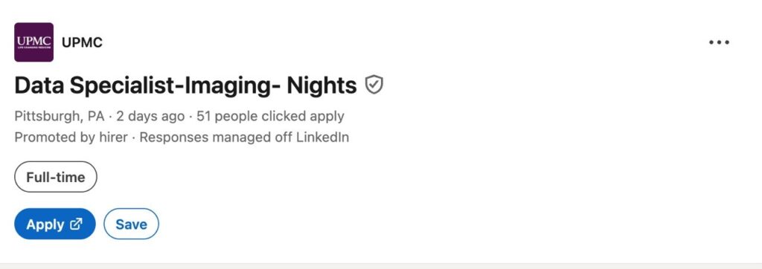Click the gray divider strip below card
The image size is (762, 269).
381,266
